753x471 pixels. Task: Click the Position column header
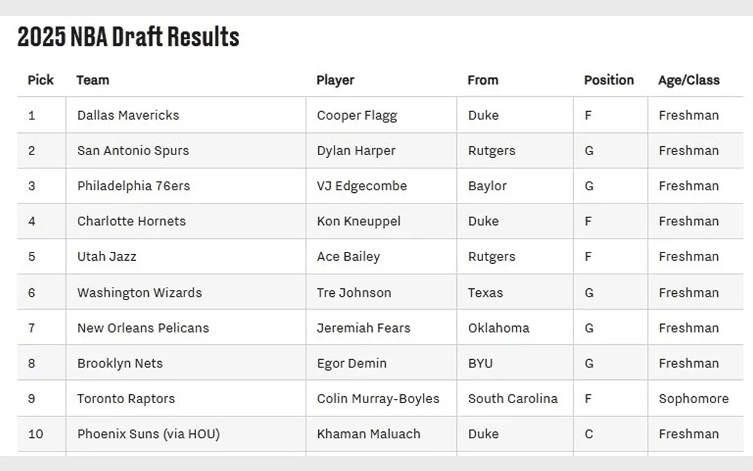pyautogui.click(x=609, y=80)
